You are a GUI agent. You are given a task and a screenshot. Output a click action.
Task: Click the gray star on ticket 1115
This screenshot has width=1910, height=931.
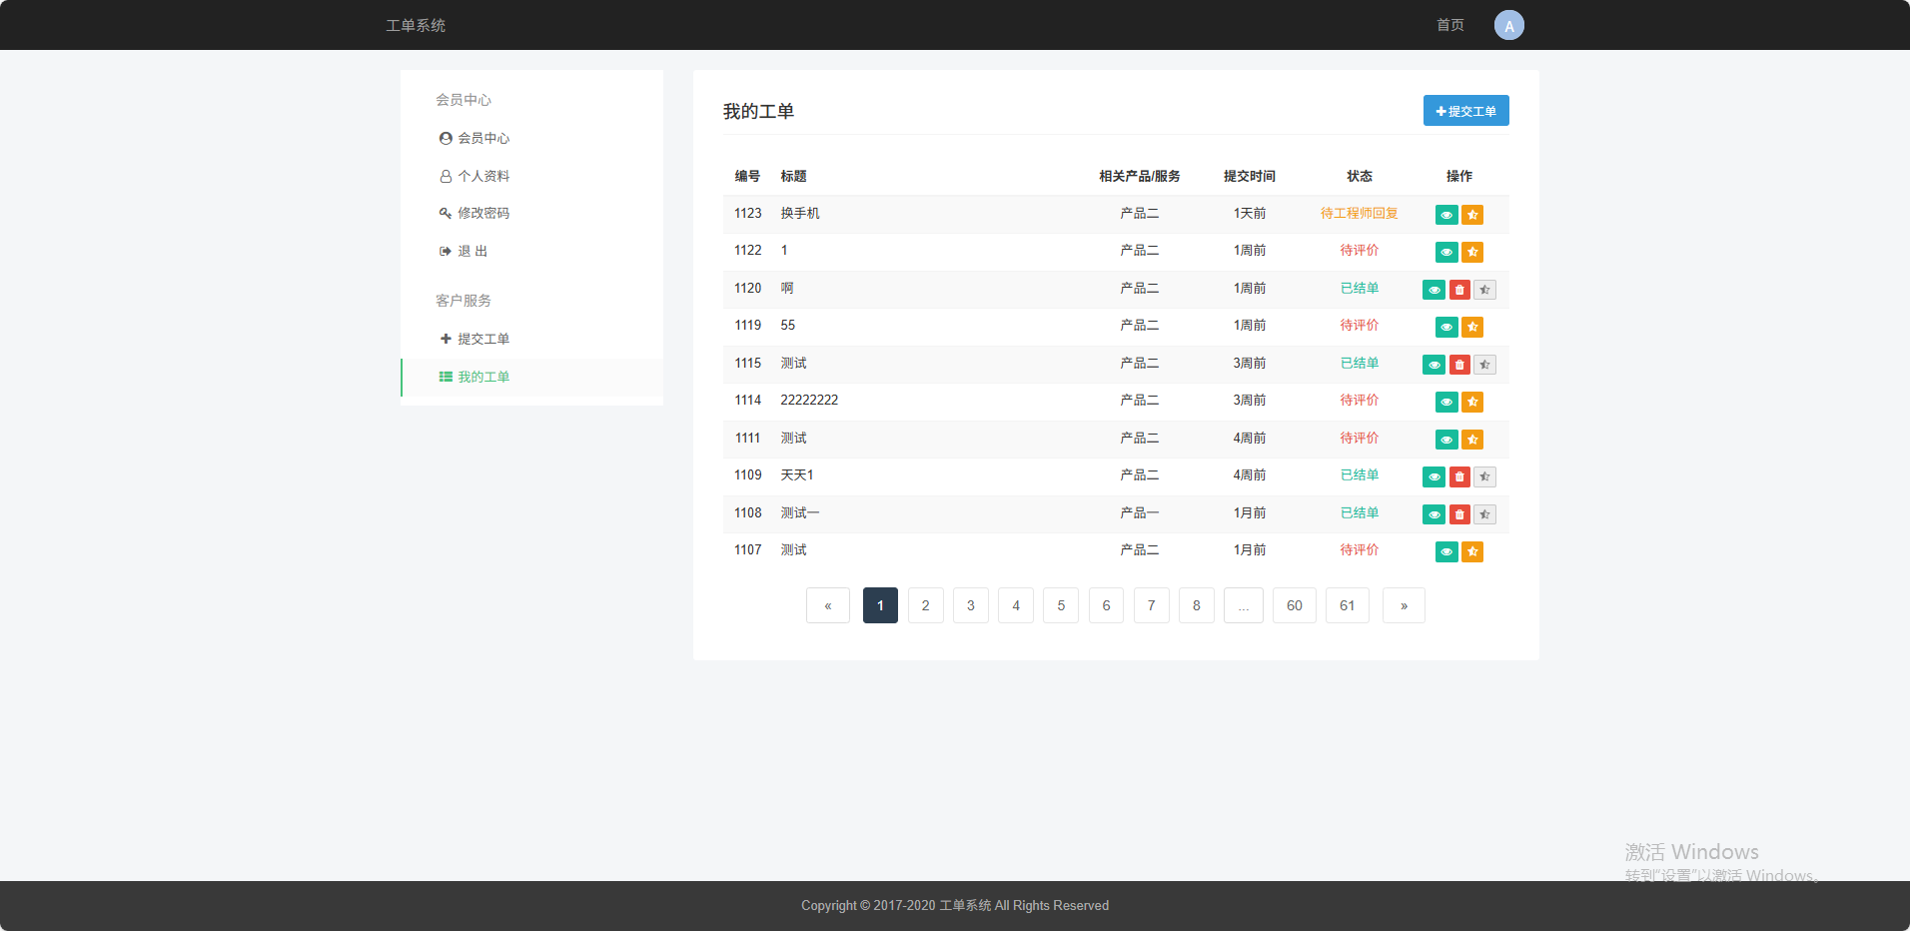pyautogui.click(x=1484, y=365)
